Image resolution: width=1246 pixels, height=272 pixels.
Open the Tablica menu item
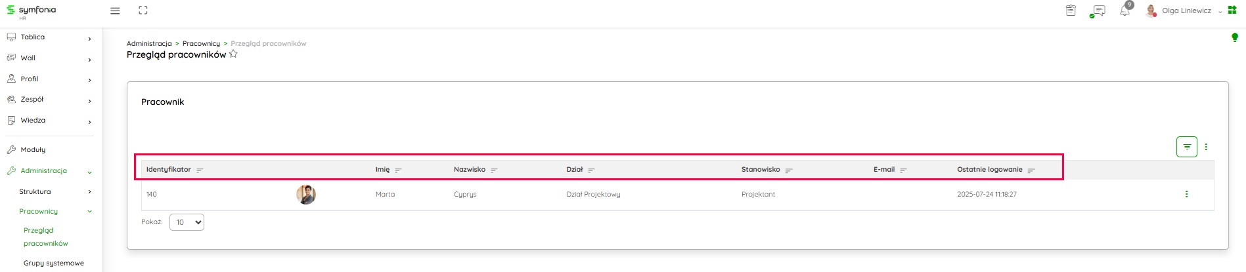pos(33,37)
